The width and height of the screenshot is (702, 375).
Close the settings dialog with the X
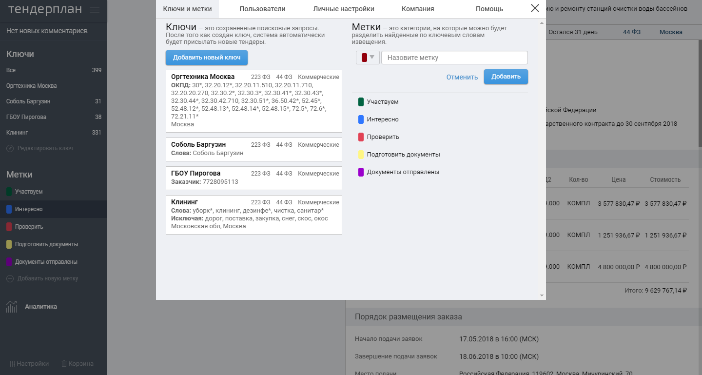coord(535,8)
